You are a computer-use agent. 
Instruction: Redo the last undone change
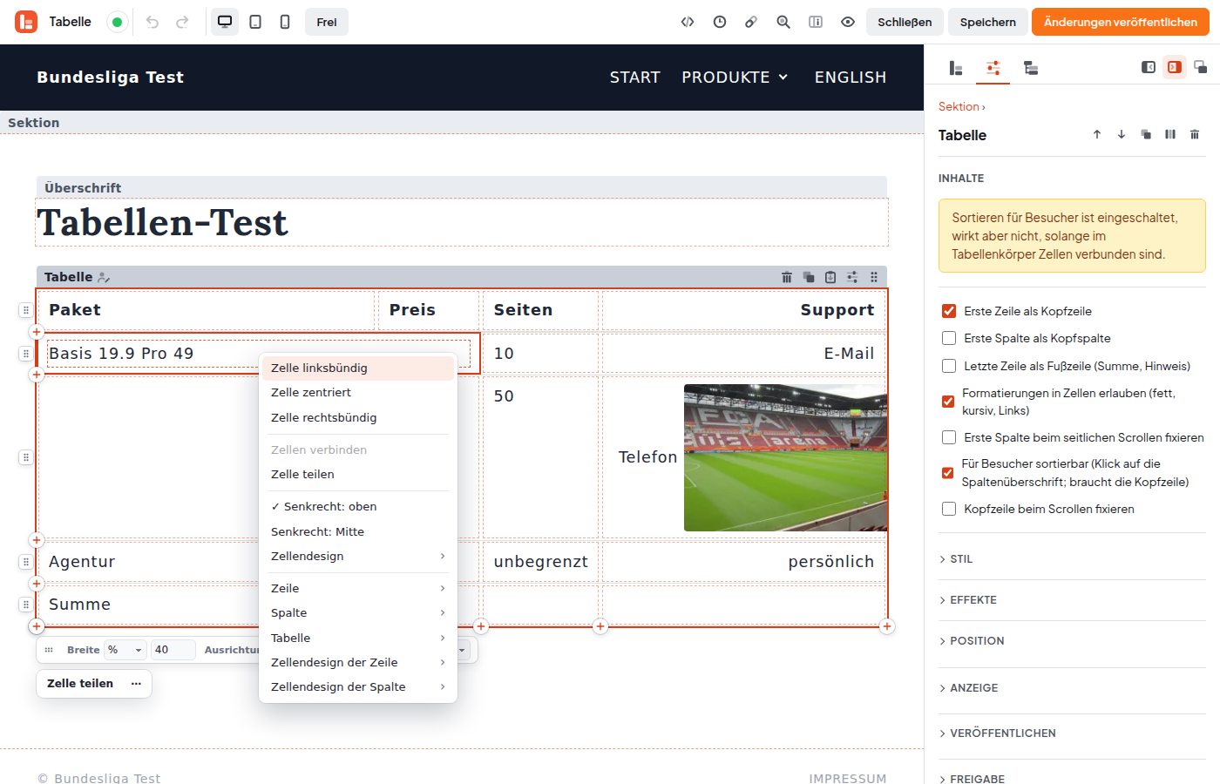click(182, 22)
